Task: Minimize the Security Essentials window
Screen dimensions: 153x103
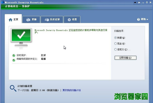Action: point(143,2)
